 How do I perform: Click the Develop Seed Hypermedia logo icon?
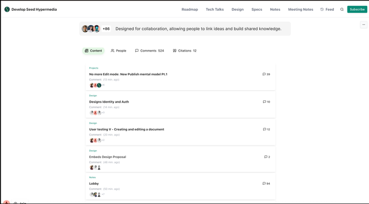click(7, 10)
